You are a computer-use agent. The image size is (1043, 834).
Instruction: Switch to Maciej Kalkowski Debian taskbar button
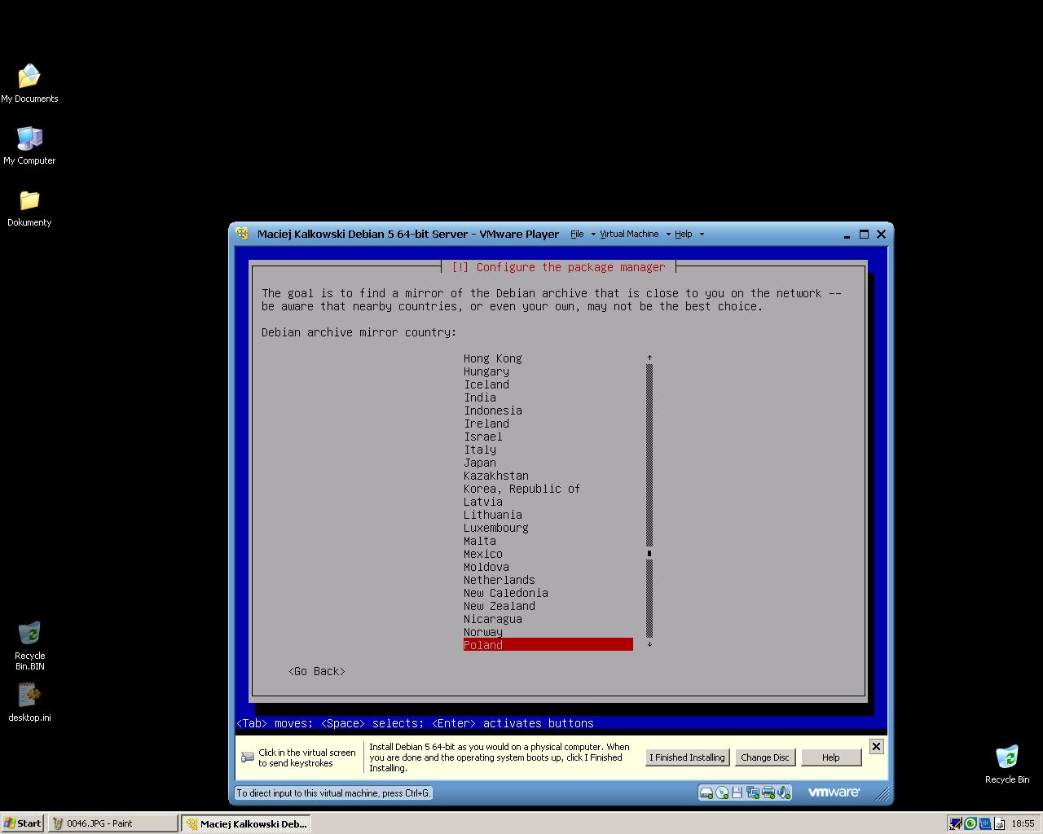(246, 823)
